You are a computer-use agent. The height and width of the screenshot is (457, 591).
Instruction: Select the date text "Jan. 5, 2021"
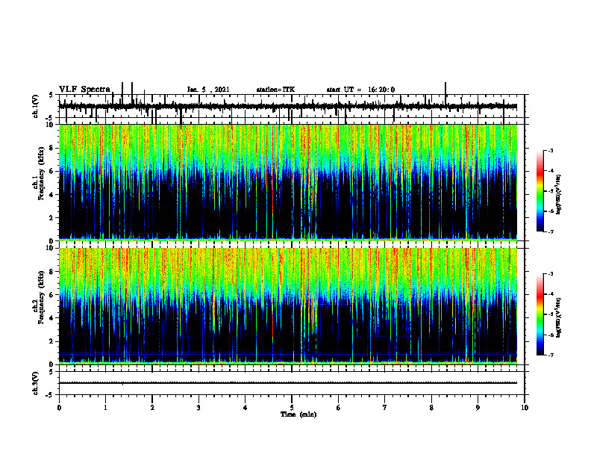pos(208,90)
